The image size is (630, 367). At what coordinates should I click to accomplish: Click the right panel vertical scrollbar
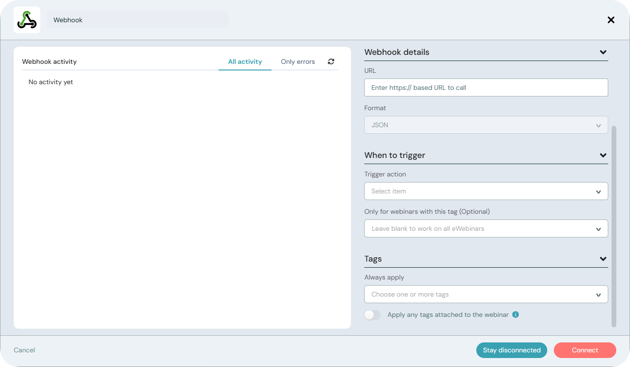tap(614, 226)
